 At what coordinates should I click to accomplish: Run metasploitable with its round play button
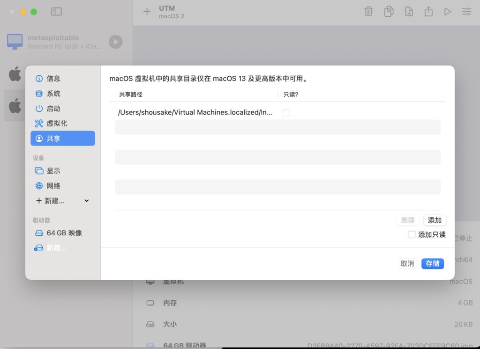[x=116, y=42]
